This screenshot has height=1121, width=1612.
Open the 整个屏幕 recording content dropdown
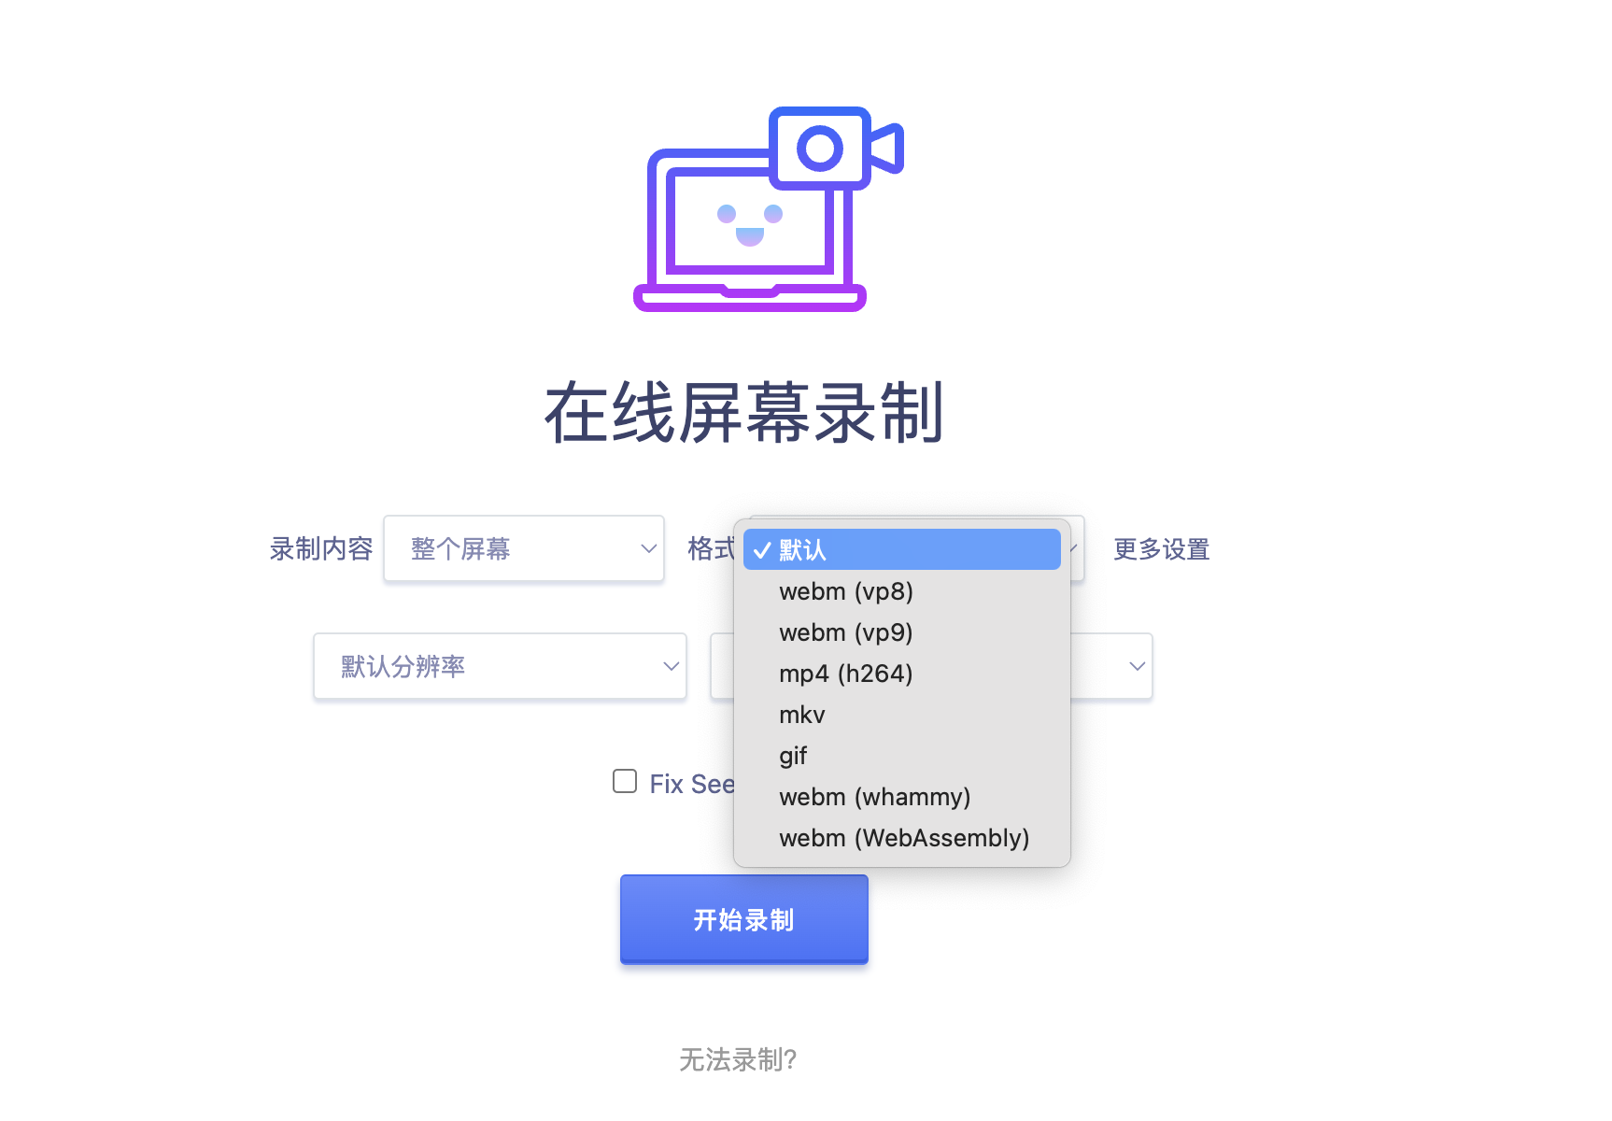(x=524, y=548)
